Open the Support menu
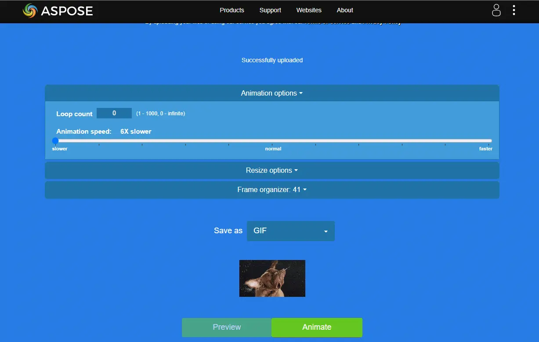The image size is (539, 342). (x=270, y=10)
